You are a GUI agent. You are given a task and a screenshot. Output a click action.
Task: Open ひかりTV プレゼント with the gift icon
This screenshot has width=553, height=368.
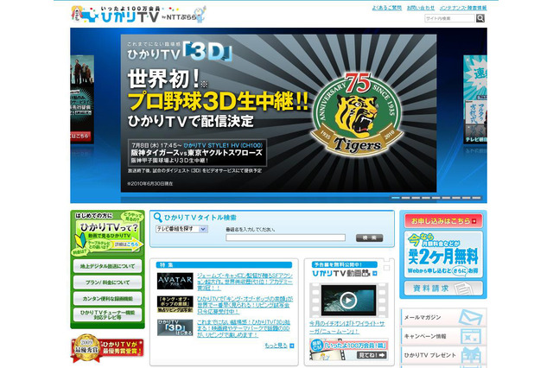[x=443, y=355]
